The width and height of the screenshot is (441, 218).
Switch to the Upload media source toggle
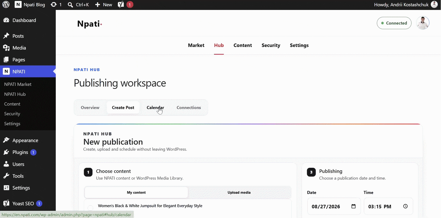(x=239, y=193)
